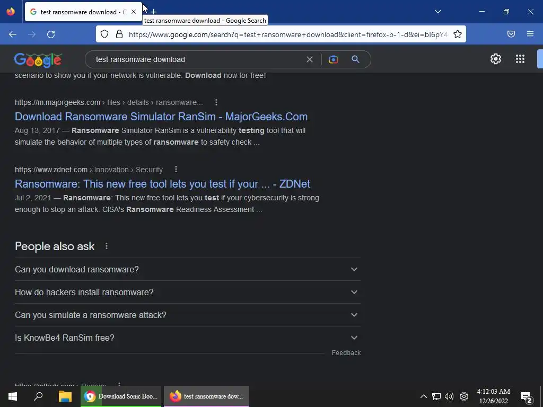The width and height of the screenshot is (543, 407).
Task: Open the Windows Start menu
Action: [x=13, y=396]
